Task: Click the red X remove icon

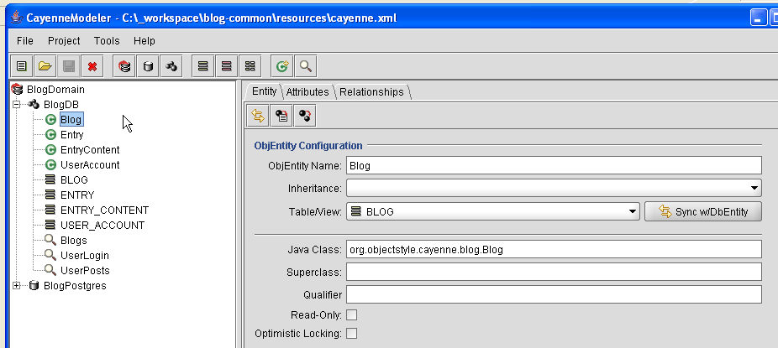Action: pyautogui.click(x=92, y=66)
